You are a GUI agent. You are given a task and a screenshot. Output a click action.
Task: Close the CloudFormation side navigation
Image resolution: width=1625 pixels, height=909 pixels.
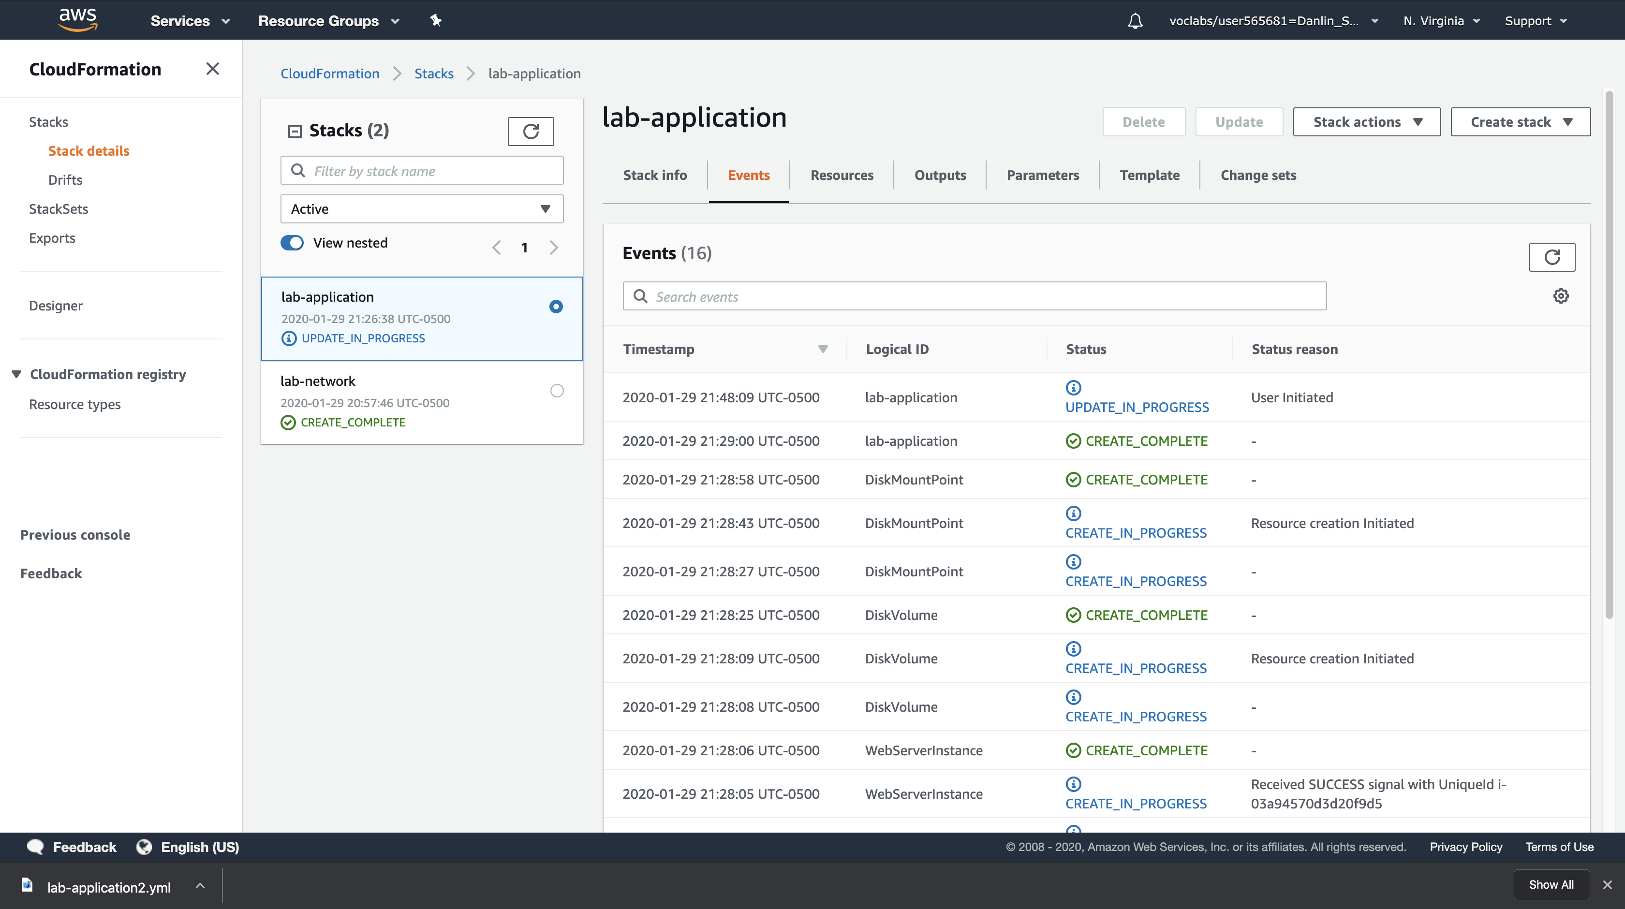(213, 69)
